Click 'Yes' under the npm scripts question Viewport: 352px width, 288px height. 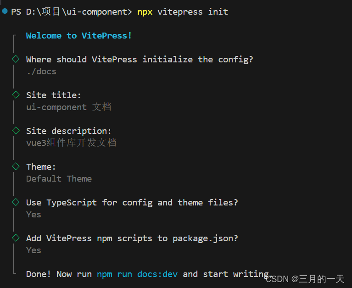click(34, 250)
